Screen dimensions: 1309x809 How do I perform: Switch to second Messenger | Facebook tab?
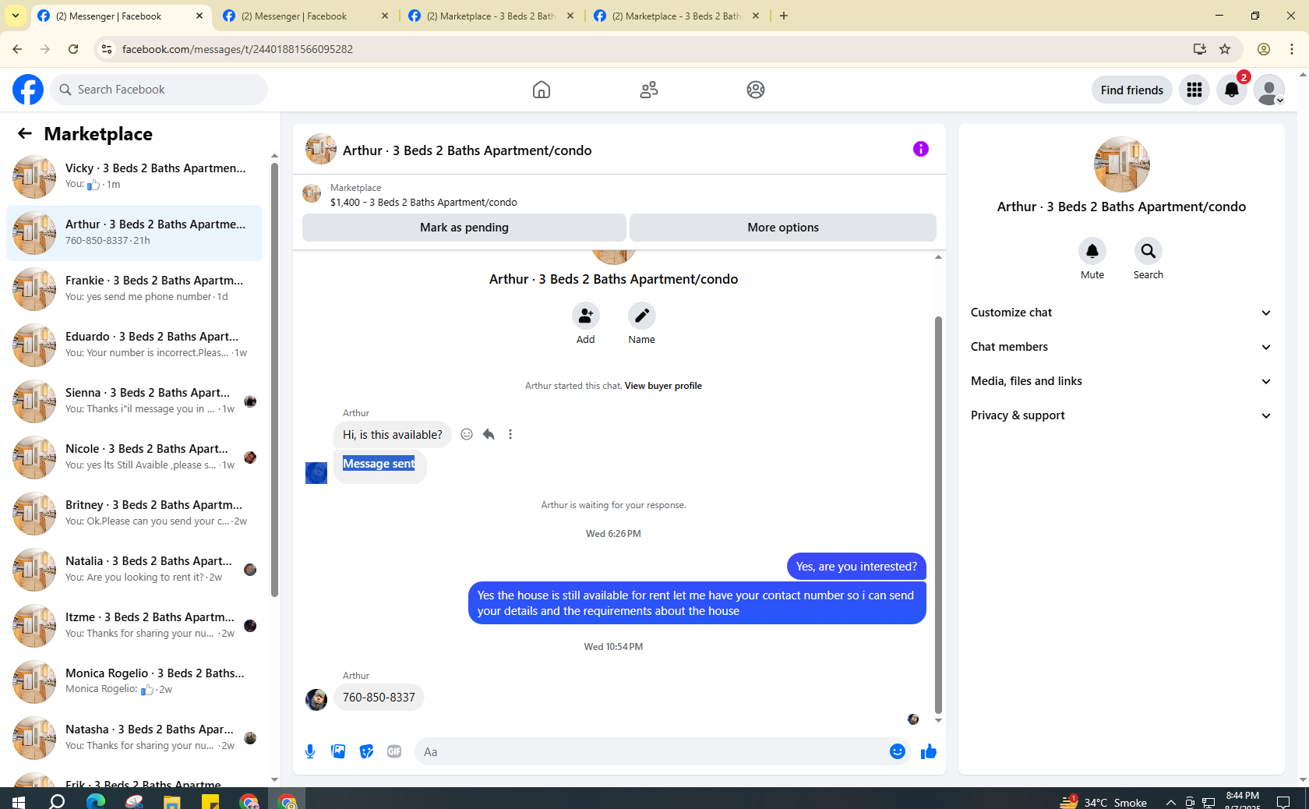coord(305,16)
